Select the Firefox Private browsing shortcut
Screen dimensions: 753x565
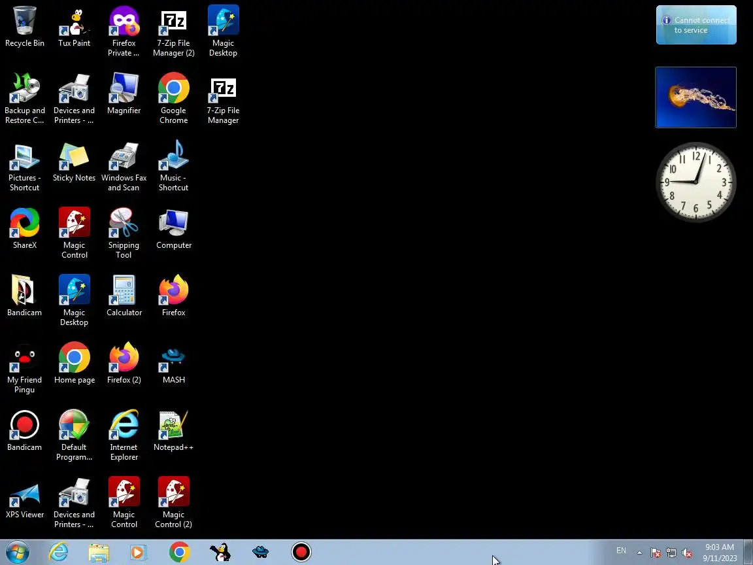[x=124, y=31]
